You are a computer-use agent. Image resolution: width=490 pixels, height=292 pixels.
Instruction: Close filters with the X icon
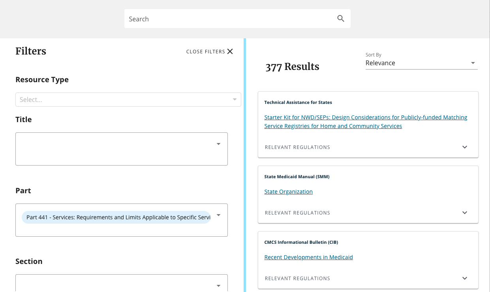coord(230,51)
